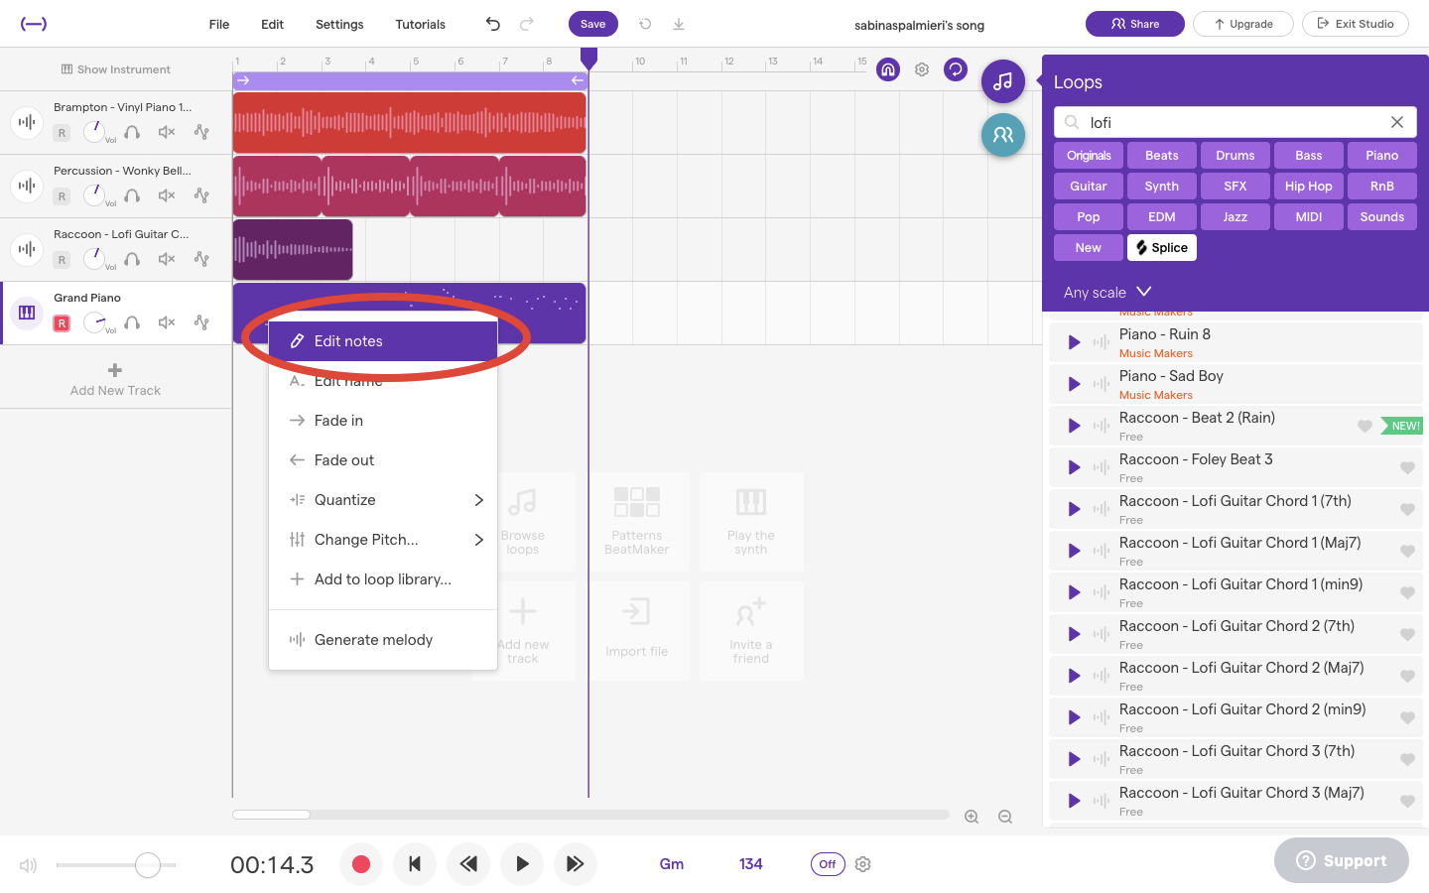Open the Tutorials menu
Image resolution: width=1429 pixels, height=893 pixels.
click(x=420, y=24)
